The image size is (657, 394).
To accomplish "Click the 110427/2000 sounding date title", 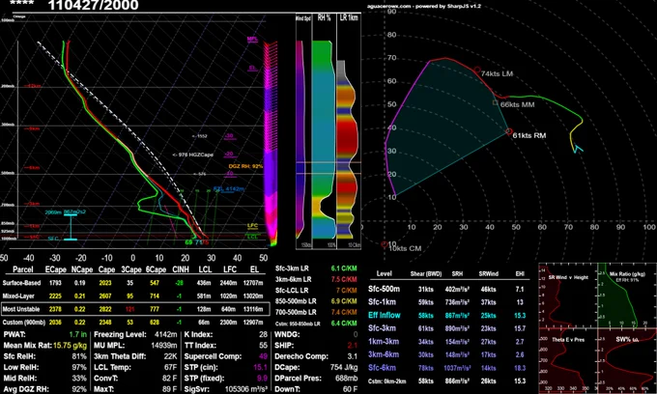I will tap(93, 6).
